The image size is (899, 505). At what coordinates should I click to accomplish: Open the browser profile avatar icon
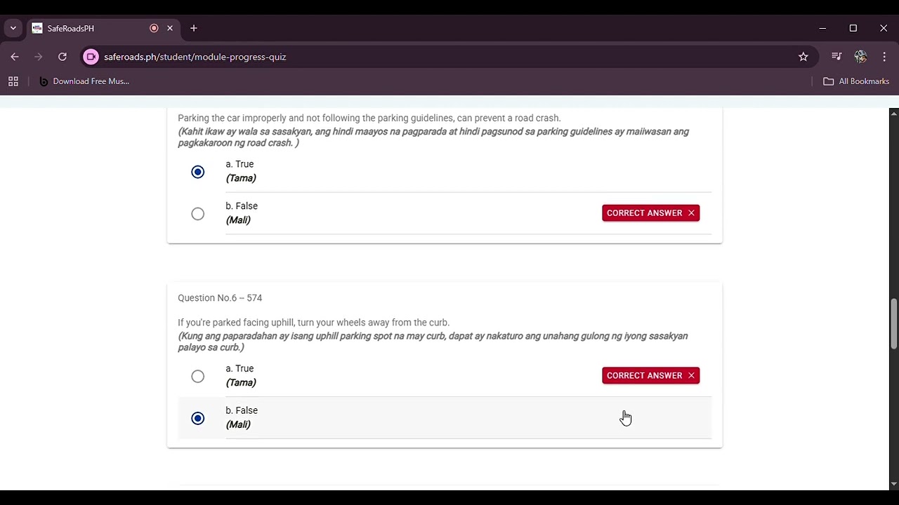[x=860, y=57]
